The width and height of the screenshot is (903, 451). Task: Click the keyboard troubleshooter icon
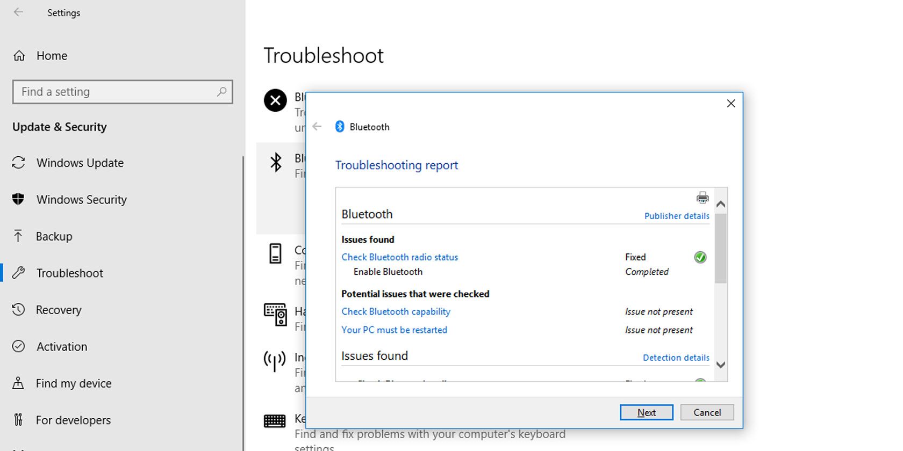pos(275,421)
